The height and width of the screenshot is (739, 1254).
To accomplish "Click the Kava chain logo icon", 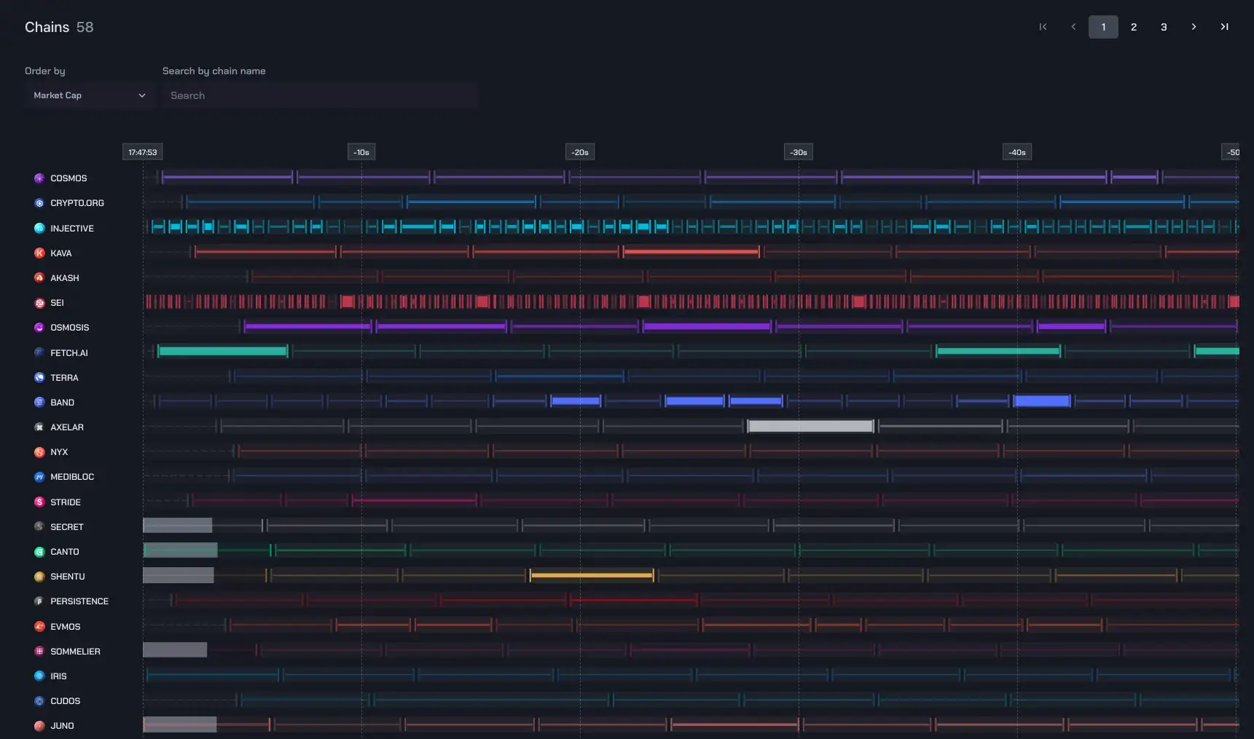I will [x=39, y=253].
